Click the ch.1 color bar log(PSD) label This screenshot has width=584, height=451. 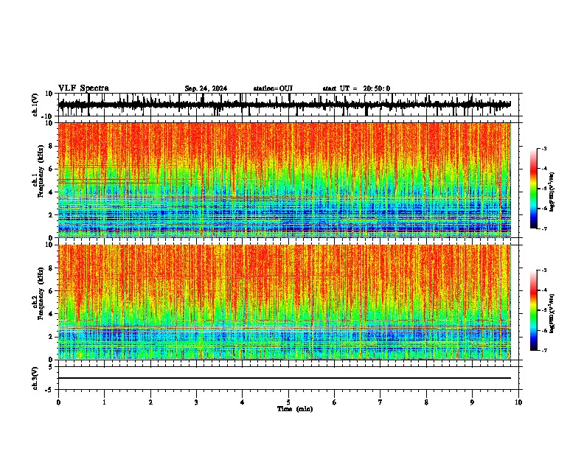tap(552, 192)
